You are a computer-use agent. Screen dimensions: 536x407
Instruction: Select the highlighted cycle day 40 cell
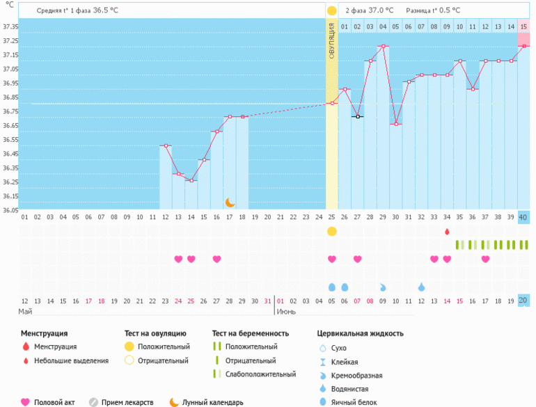pyautogui.click(x=523, y=217)
